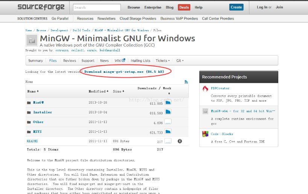Open Code::Blocks recommended project link
This screenshot has width=308, height=194.
click(222, 134)
